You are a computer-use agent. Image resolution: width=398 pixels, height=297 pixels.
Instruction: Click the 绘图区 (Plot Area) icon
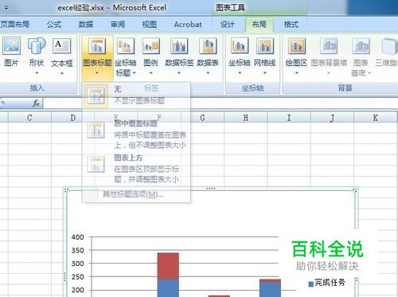click(297, 46)
